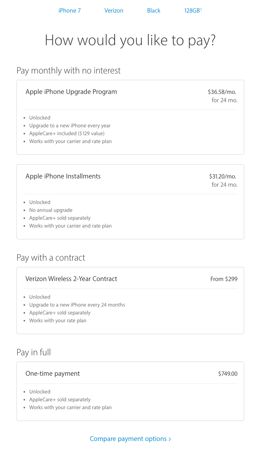Click 'No annual upgrade' bullet in Installments
This screenshot has height=452, width=254.
(x=51, y=210)
